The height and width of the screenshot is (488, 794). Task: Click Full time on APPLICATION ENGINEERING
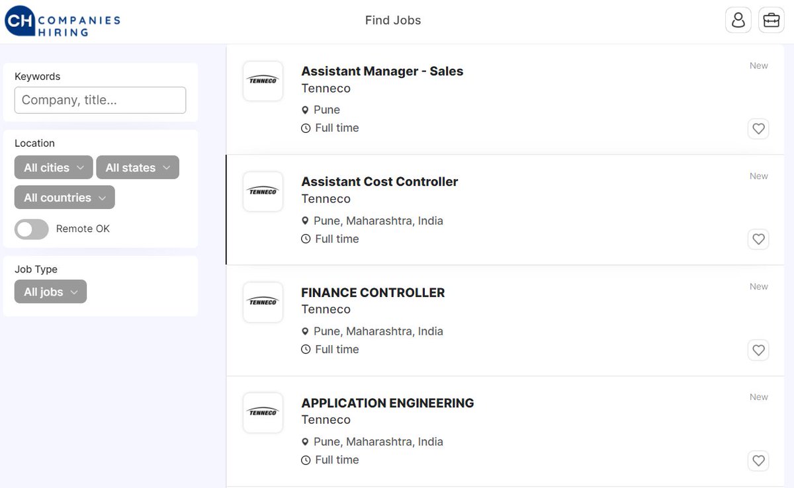point(337,460)
